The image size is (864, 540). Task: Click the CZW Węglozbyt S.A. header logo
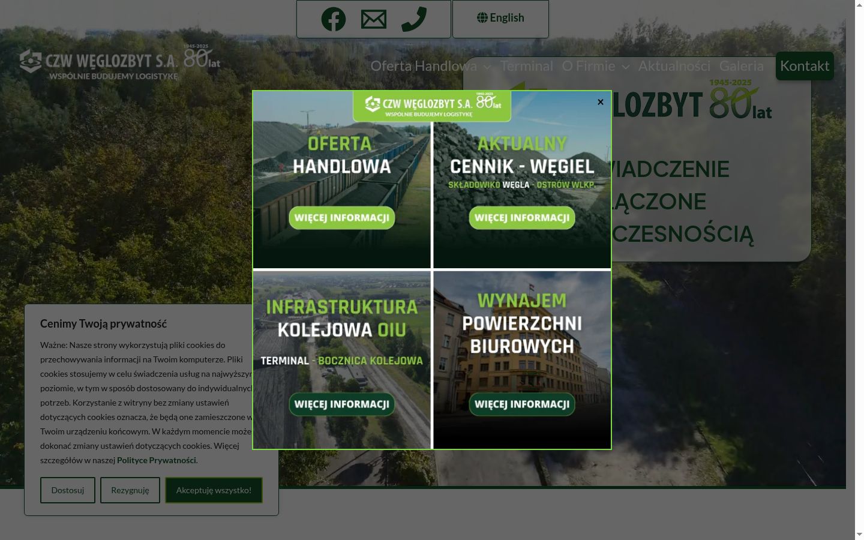pyautogui.click(x=120, y=62)
